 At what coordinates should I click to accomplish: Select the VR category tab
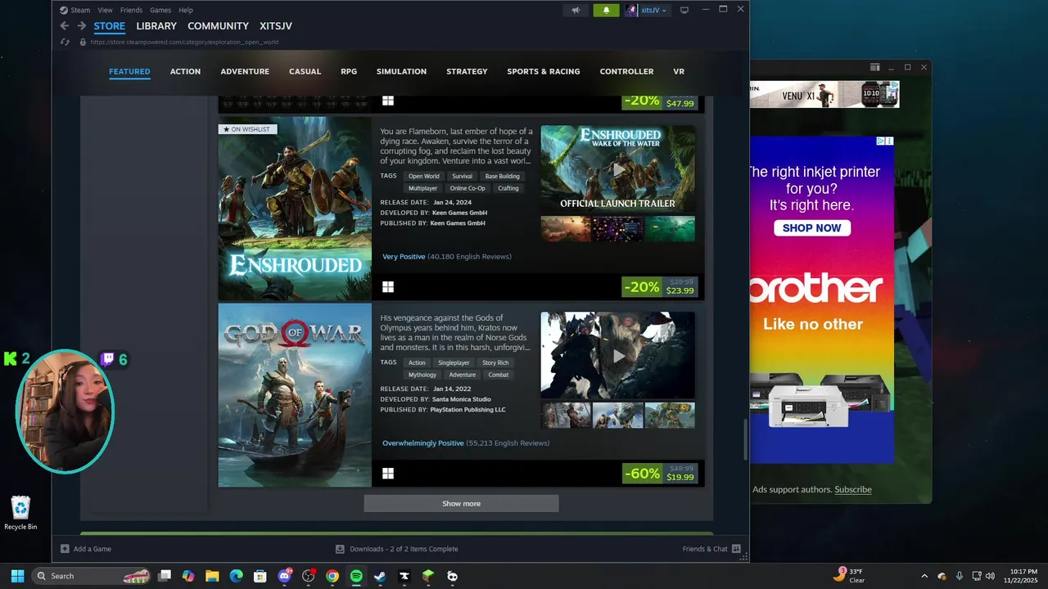click(x=679, y=71)
